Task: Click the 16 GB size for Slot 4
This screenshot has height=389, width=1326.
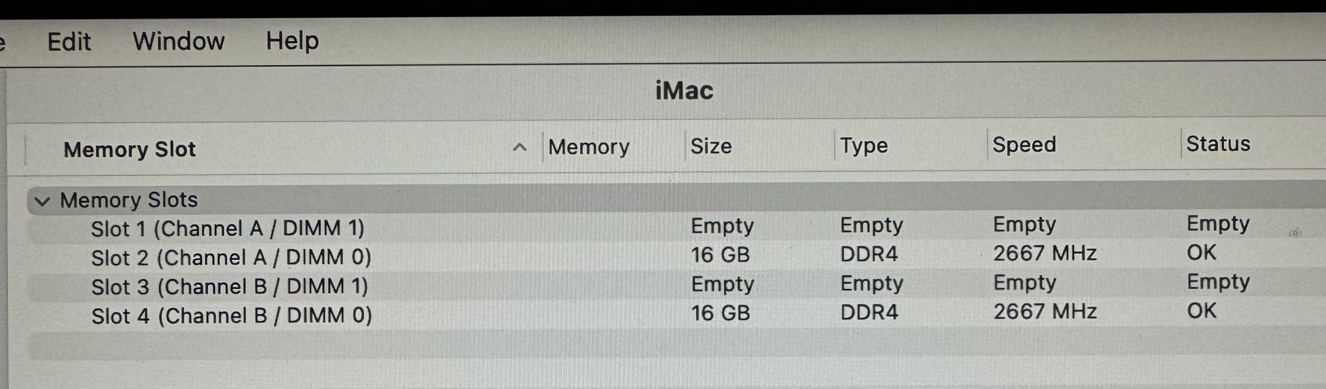Action: click(x=720, y=313)
